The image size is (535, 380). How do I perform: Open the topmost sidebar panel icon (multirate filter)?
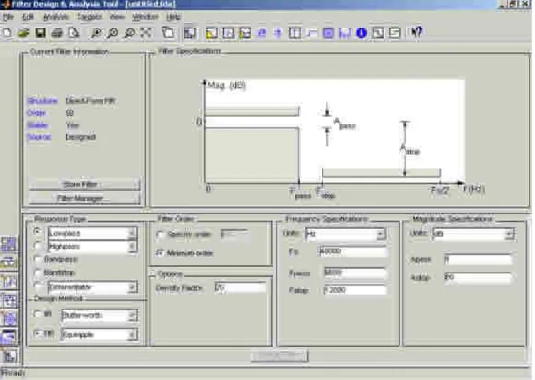click(8, 244)
